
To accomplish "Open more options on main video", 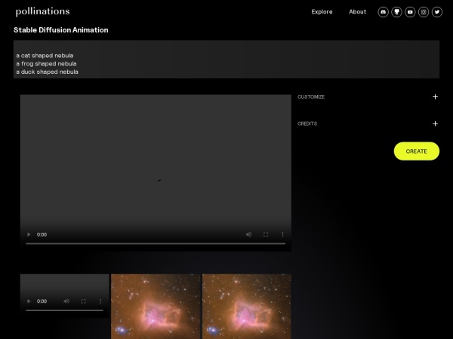I will click(283, 234).
